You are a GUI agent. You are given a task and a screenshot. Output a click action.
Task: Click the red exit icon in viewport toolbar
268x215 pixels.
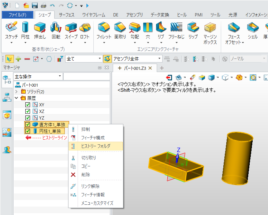(x=169, y=78)
